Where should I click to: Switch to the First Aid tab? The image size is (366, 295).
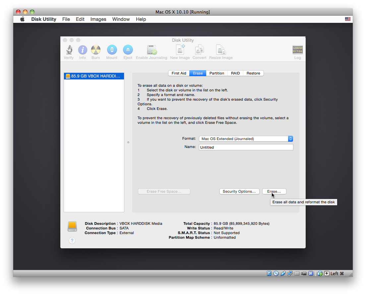pos(179,73)
